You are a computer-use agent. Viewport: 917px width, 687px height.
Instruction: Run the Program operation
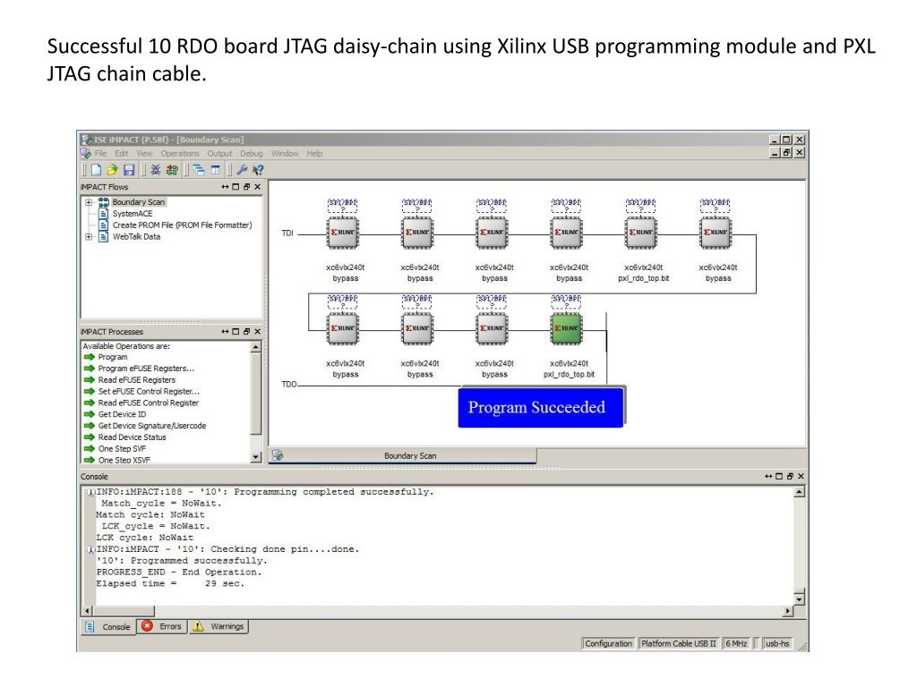coord(112,357)
